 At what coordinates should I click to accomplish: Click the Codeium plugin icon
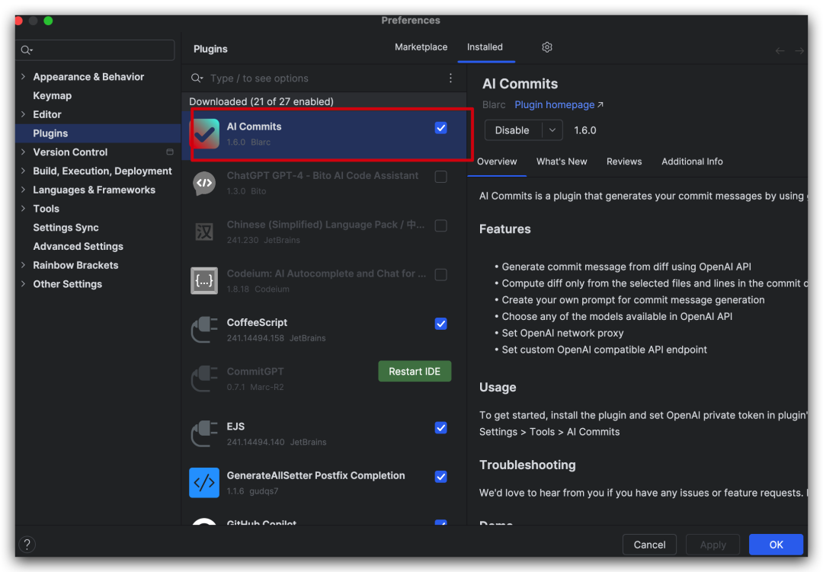coord(204,280)
